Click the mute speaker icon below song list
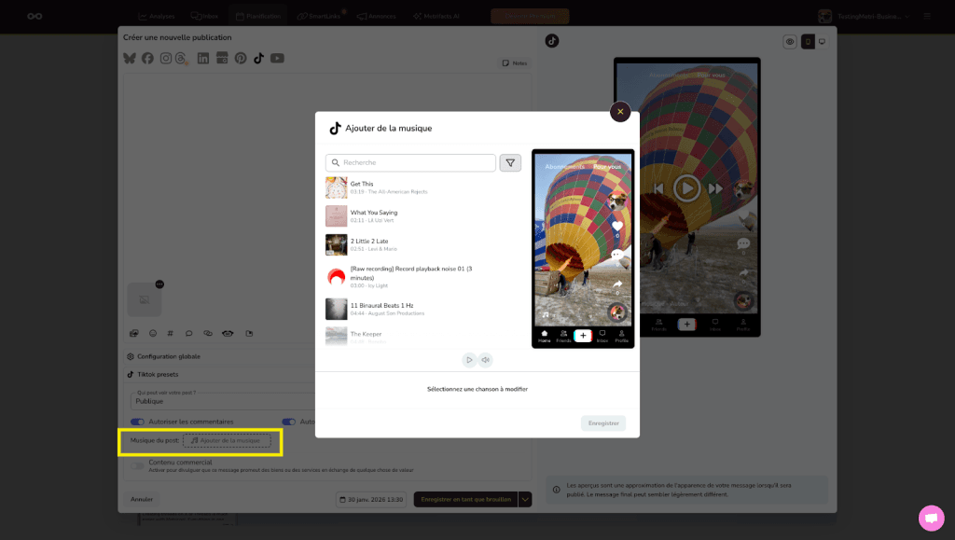 click(x=485, y=360)
